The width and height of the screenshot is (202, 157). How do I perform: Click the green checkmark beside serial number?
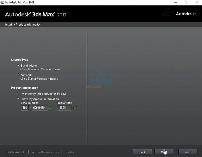point(50,108)
